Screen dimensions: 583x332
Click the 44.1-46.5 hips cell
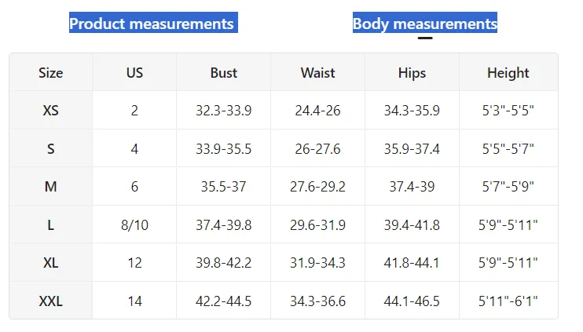[x=412, y=301]
